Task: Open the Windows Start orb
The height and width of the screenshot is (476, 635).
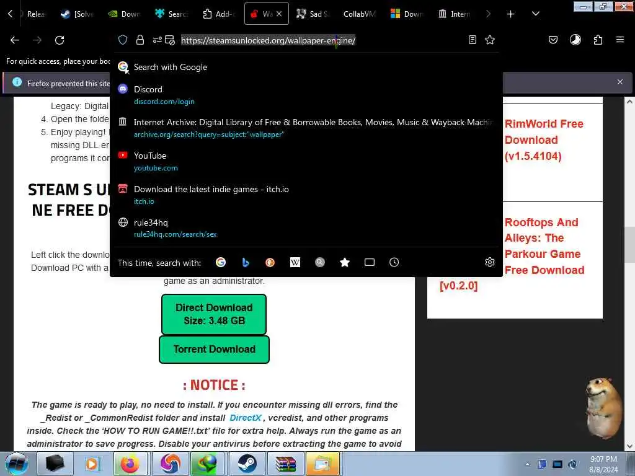Action: point(17,464)
